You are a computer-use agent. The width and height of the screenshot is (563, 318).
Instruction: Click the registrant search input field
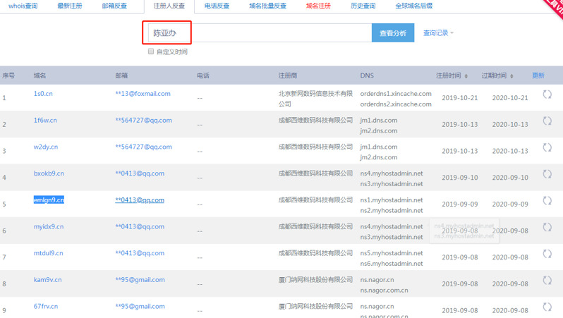[275, 33]
